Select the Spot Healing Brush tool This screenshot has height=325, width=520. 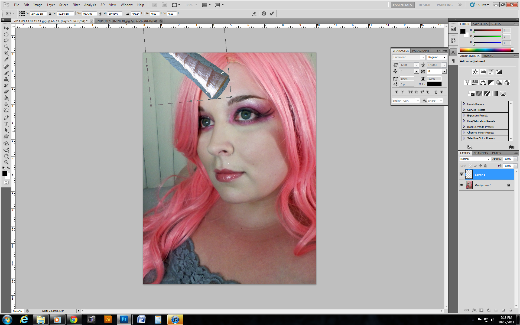coord(6,67)
